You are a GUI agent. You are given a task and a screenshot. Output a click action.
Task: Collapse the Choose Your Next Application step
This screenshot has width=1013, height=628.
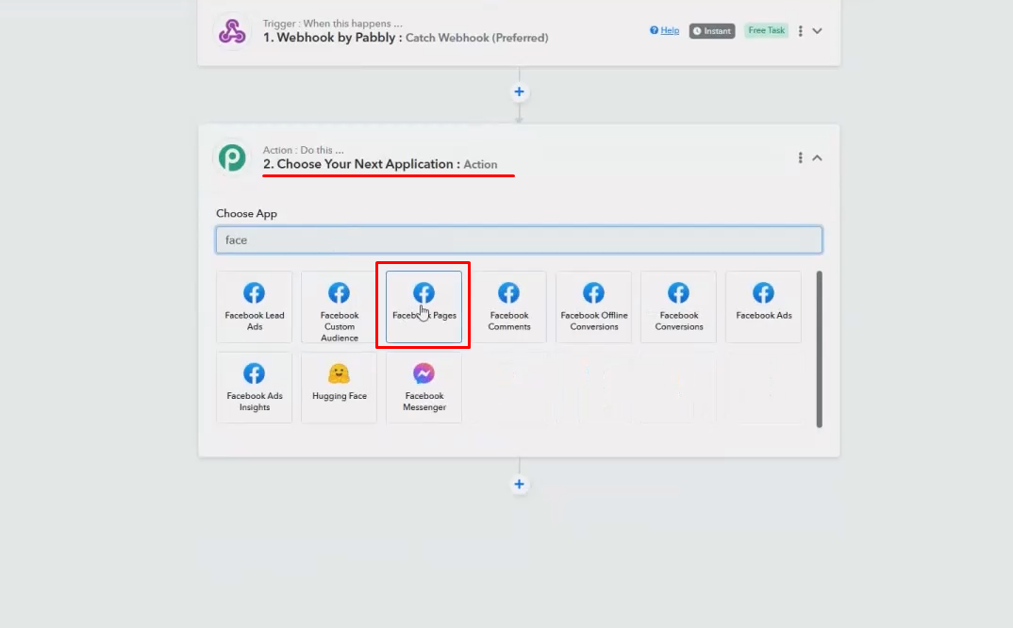point(817,157)
